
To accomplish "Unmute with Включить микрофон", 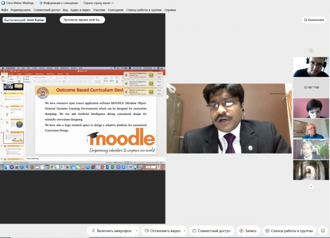I will click(x=112, y=231).
